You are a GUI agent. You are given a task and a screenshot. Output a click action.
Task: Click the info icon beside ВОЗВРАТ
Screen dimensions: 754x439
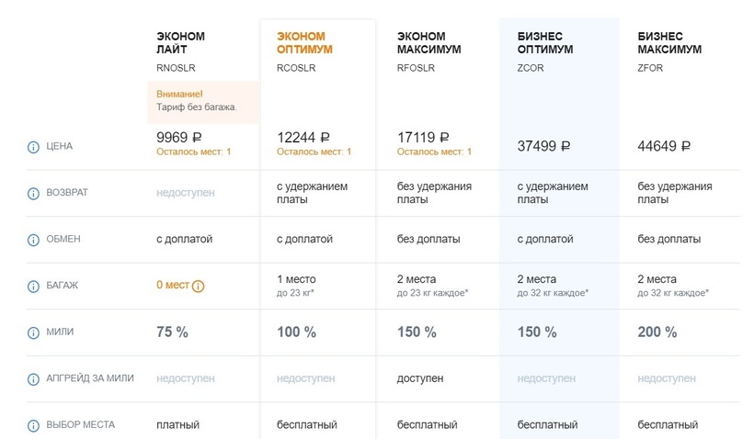tap(34, 194)
